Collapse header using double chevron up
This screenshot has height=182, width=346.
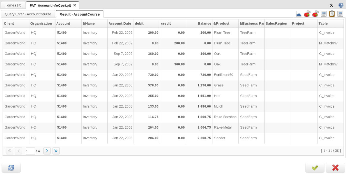(331, 5)
